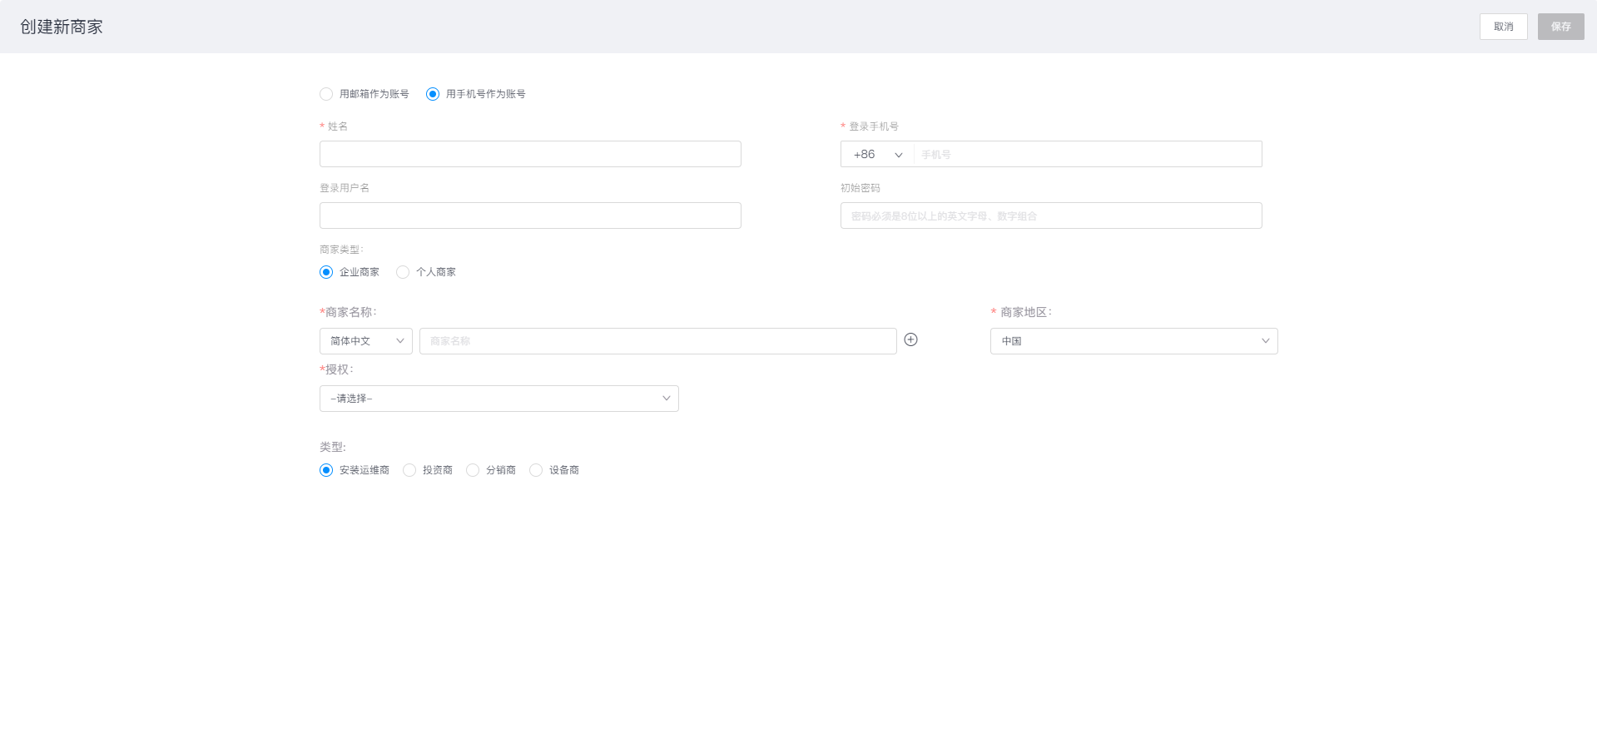Viewport: 1597px width, 753px height.
Task: Click the 取消 button
Action: (1503, 27)
